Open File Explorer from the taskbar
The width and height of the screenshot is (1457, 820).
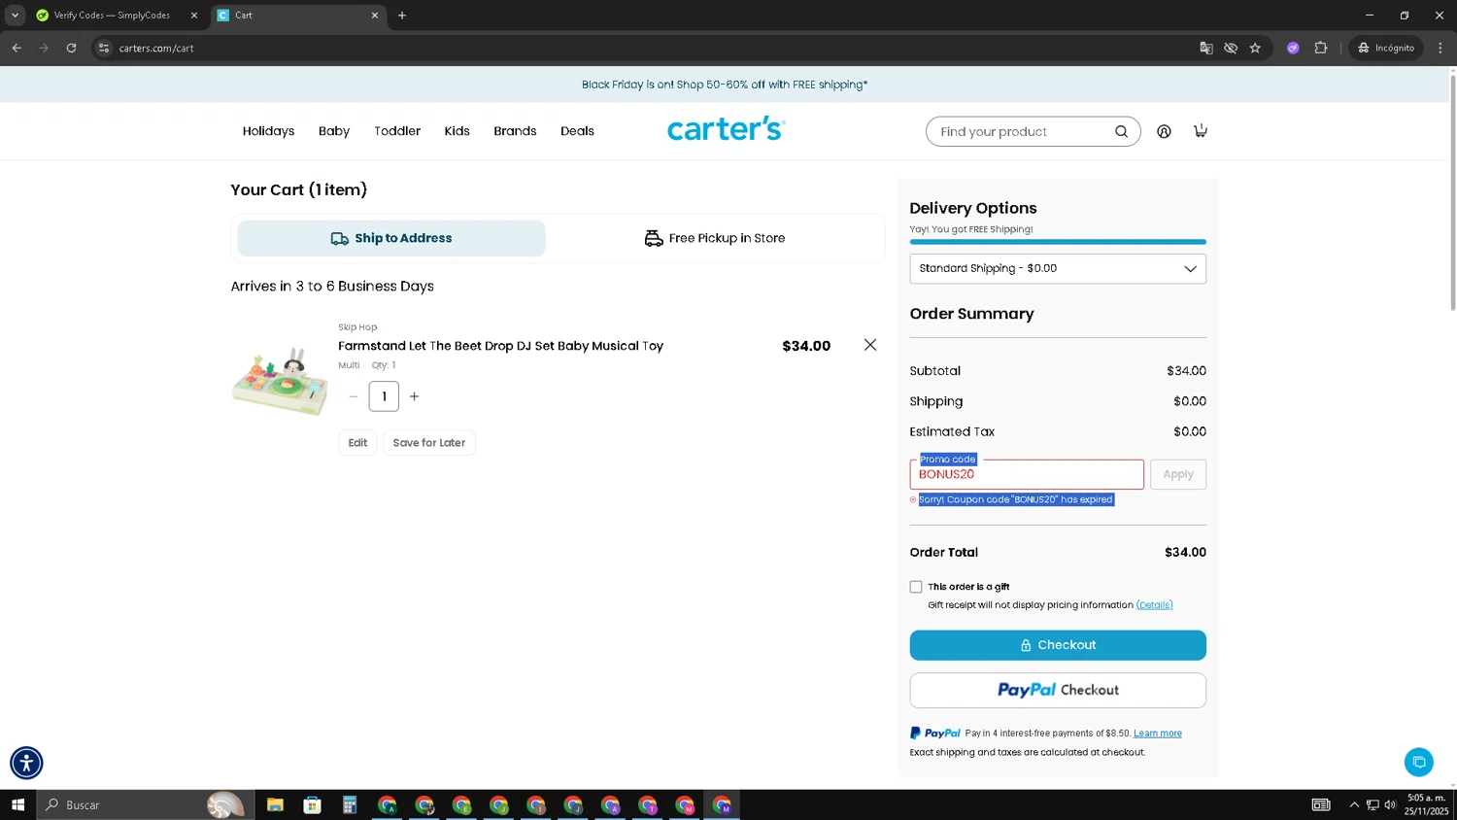275,804
